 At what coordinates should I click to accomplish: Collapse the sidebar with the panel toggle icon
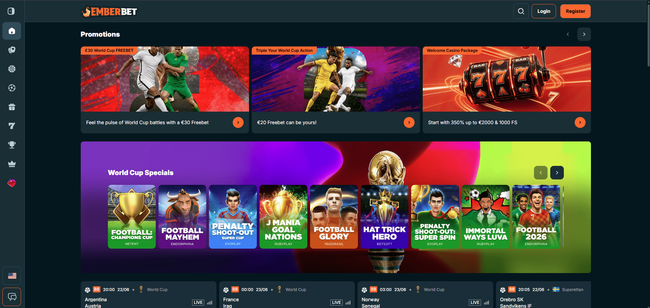[11, 11]
